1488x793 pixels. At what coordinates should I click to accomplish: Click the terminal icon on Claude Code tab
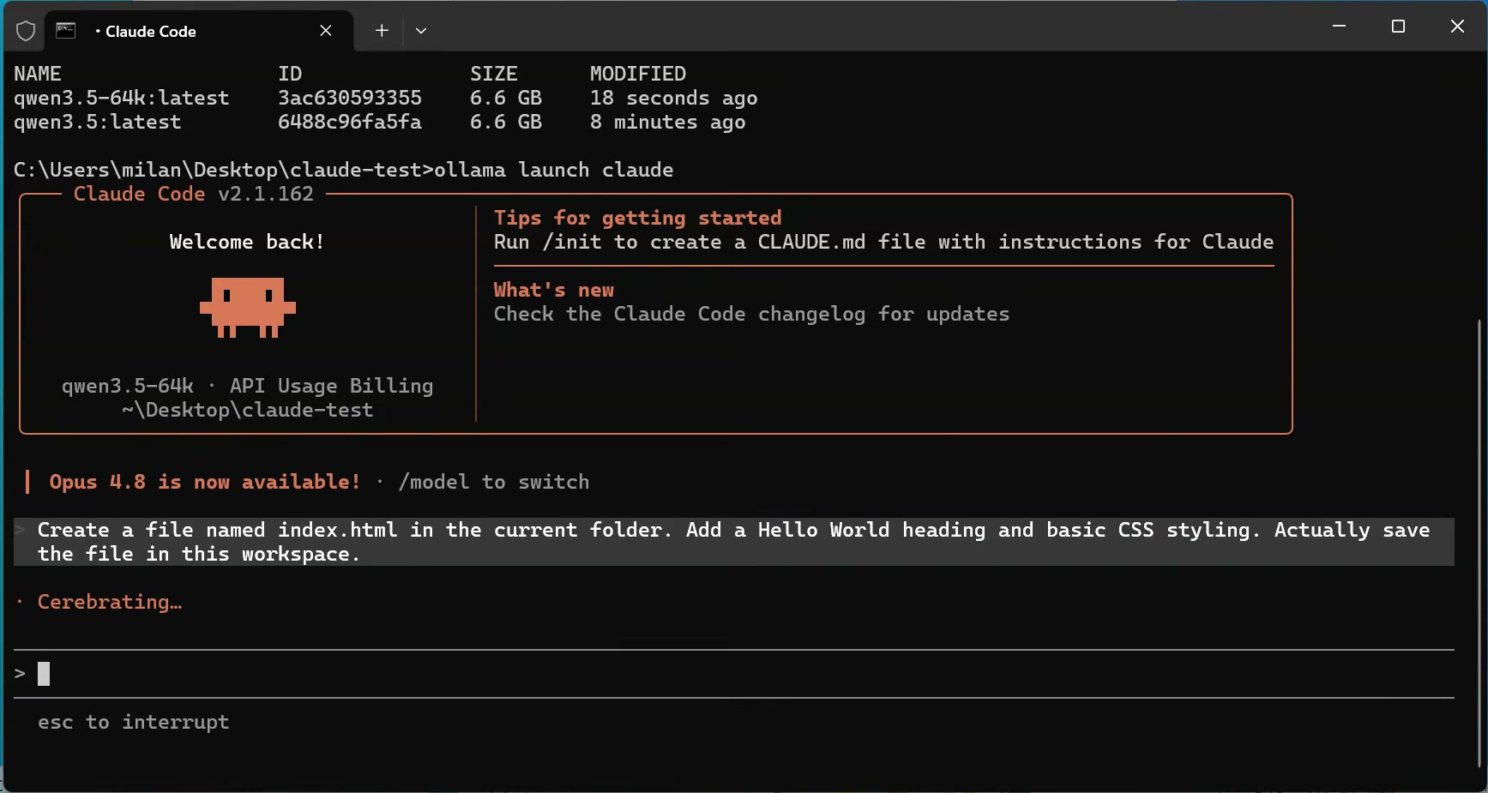[x=66, y=31]
